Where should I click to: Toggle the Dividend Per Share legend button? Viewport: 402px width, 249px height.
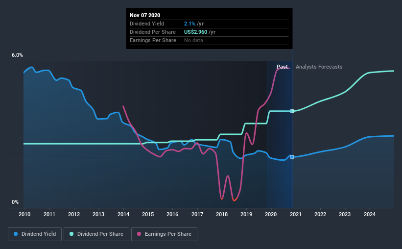point(96,234)
